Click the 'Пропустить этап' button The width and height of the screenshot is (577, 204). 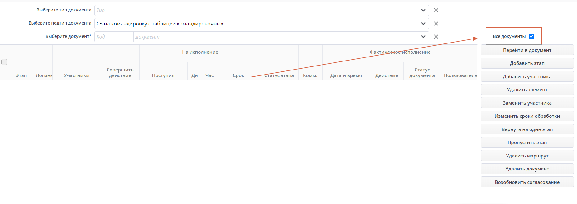tap(527, 143)
